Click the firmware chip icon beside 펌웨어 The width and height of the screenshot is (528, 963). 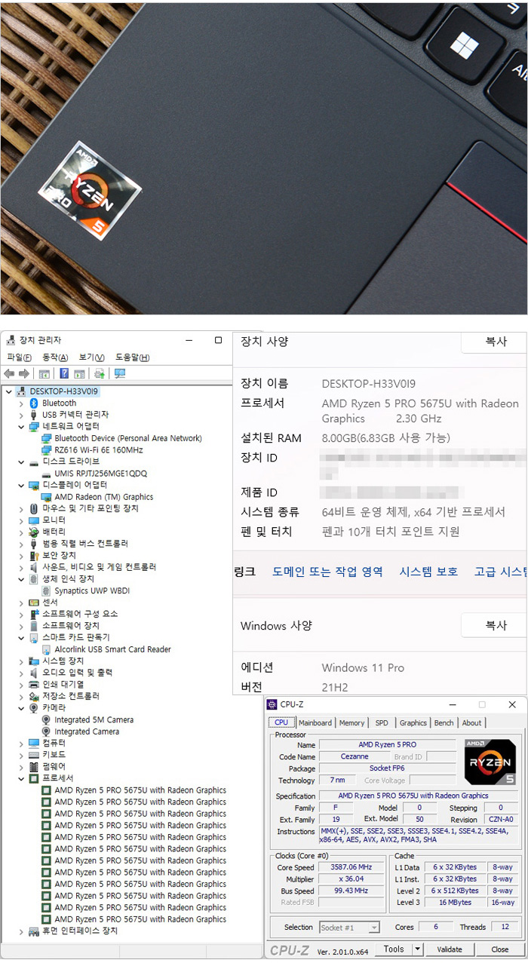click(34, 766)
